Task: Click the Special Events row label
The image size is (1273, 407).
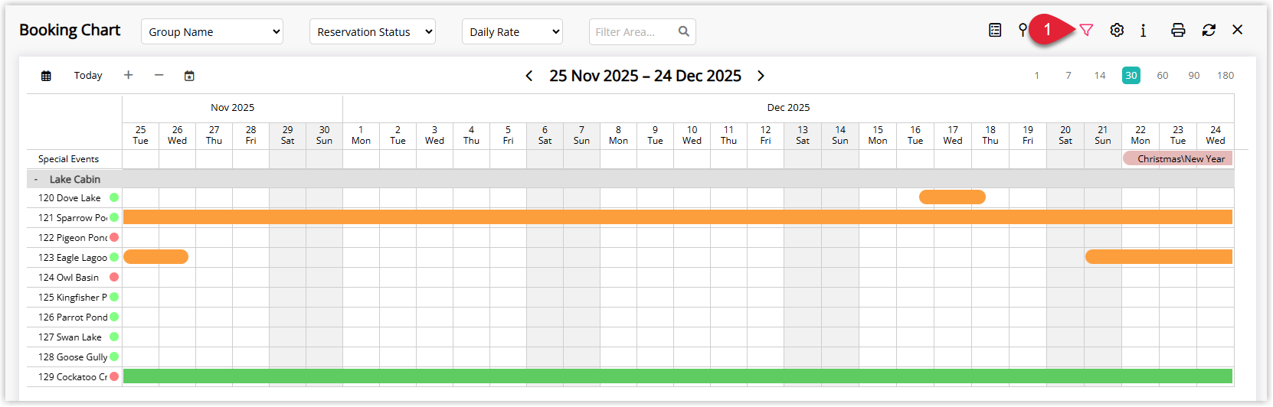Action: 69,159
